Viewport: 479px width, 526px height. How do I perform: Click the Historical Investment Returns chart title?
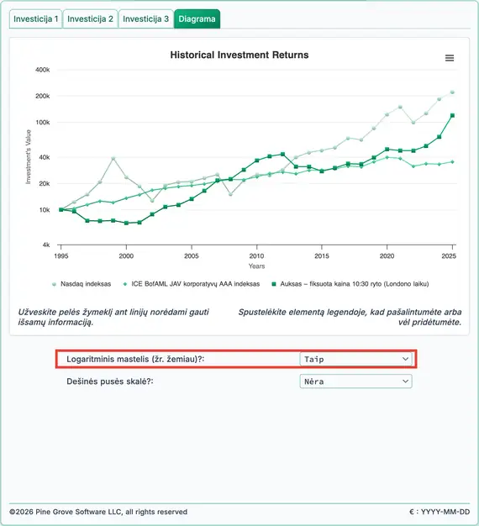click(x=239, y=55)
